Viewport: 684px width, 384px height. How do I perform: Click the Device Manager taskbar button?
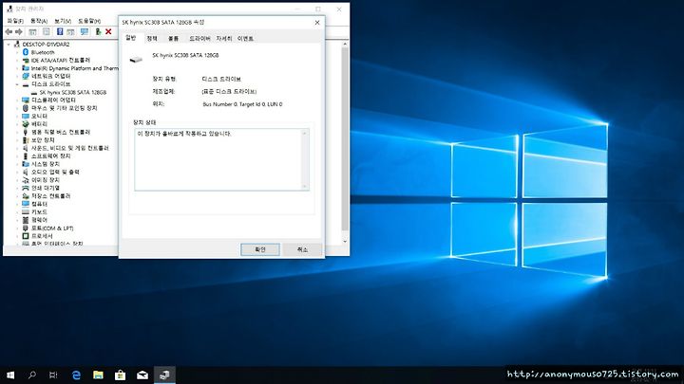click(164, 375)
